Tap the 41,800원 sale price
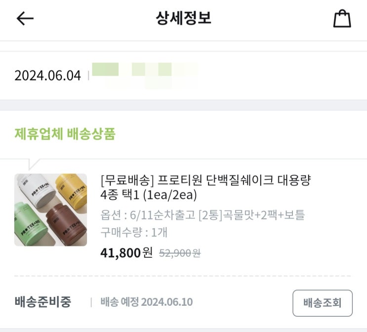367x332 pixels. [126, 253]
